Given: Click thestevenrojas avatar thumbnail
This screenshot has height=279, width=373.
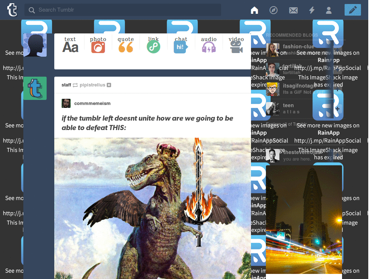Looking at the screenshot, I should pyautogui.click(x=272, y=155).
